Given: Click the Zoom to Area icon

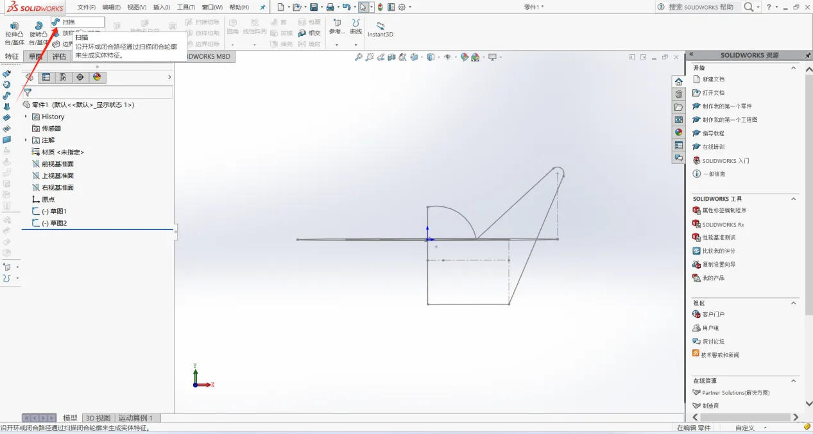Looking at the screenshot, I should click(x=370, y=57).
